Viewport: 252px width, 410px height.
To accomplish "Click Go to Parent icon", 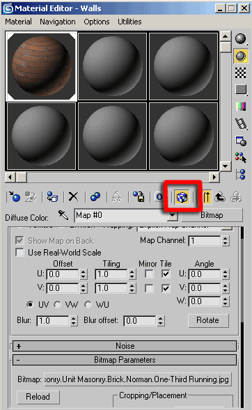I will [x=220, y=196].
